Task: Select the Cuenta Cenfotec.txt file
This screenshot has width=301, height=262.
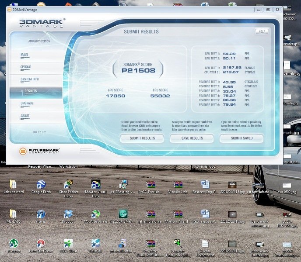Action: (x=205, y=244)
